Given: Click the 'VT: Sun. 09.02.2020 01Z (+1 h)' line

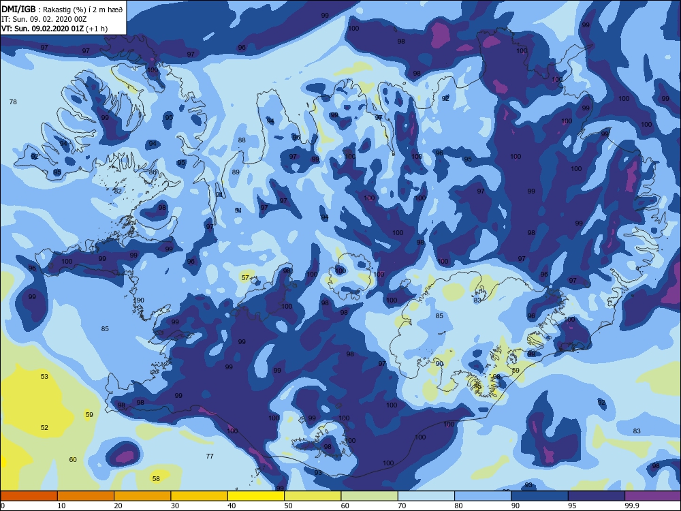Looking at the screenshot, I should coord(54,29).
